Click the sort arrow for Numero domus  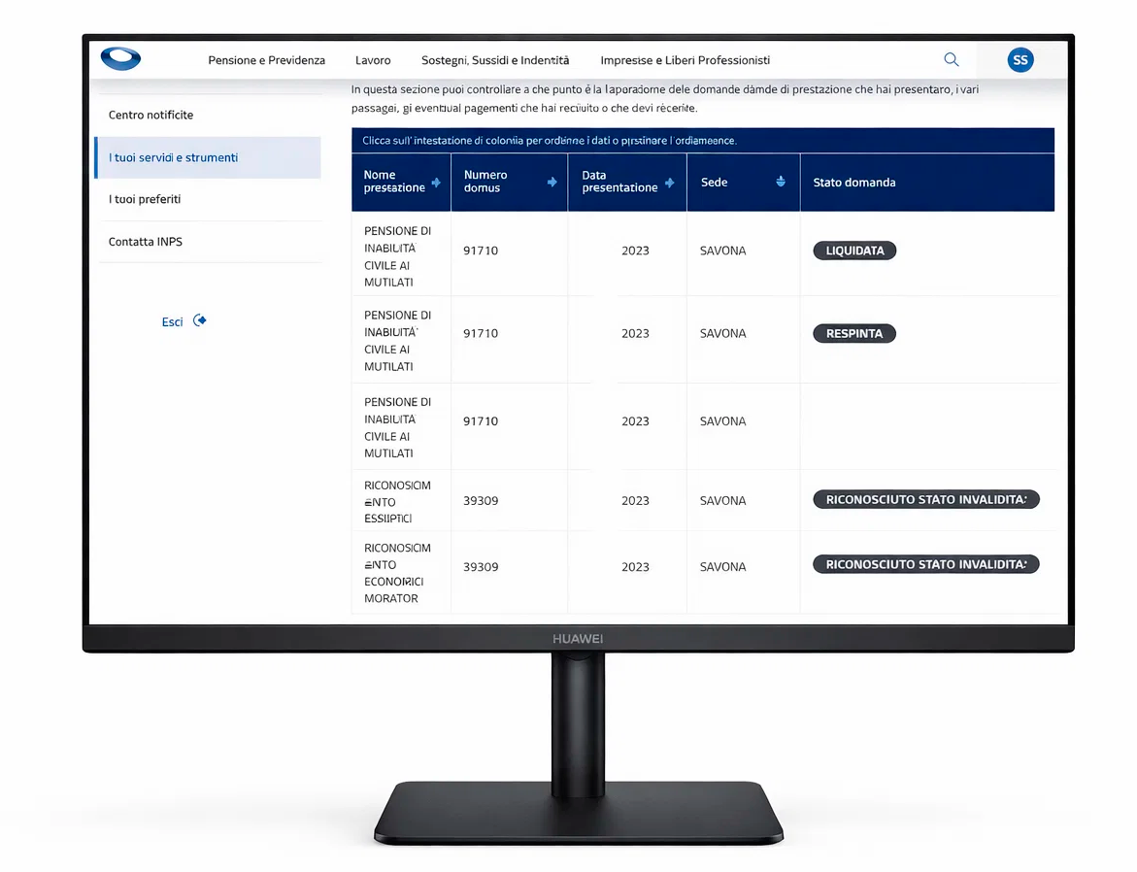(x=552, y=183)
